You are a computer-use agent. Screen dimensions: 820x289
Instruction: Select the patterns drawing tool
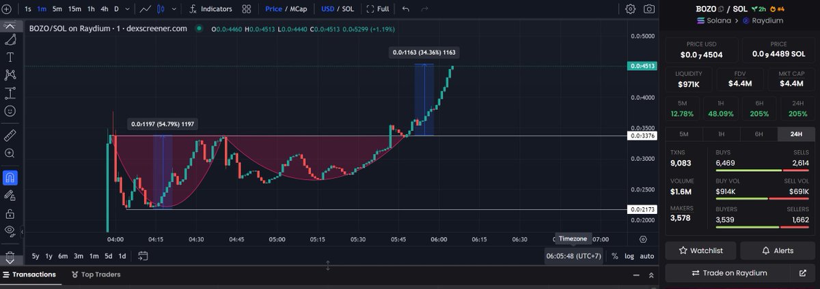coord(10,75)
